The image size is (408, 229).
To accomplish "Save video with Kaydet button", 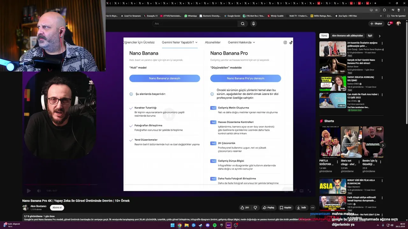I will [x=286, y=208].
